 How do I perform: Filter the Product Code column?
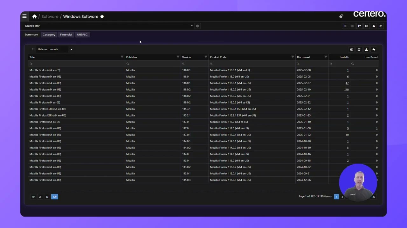coord(293,57)
